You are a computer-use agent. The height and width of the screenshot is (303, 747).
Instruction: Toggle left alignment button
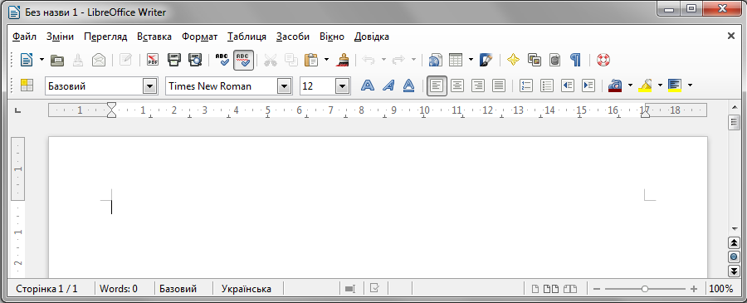click(437, 86)
